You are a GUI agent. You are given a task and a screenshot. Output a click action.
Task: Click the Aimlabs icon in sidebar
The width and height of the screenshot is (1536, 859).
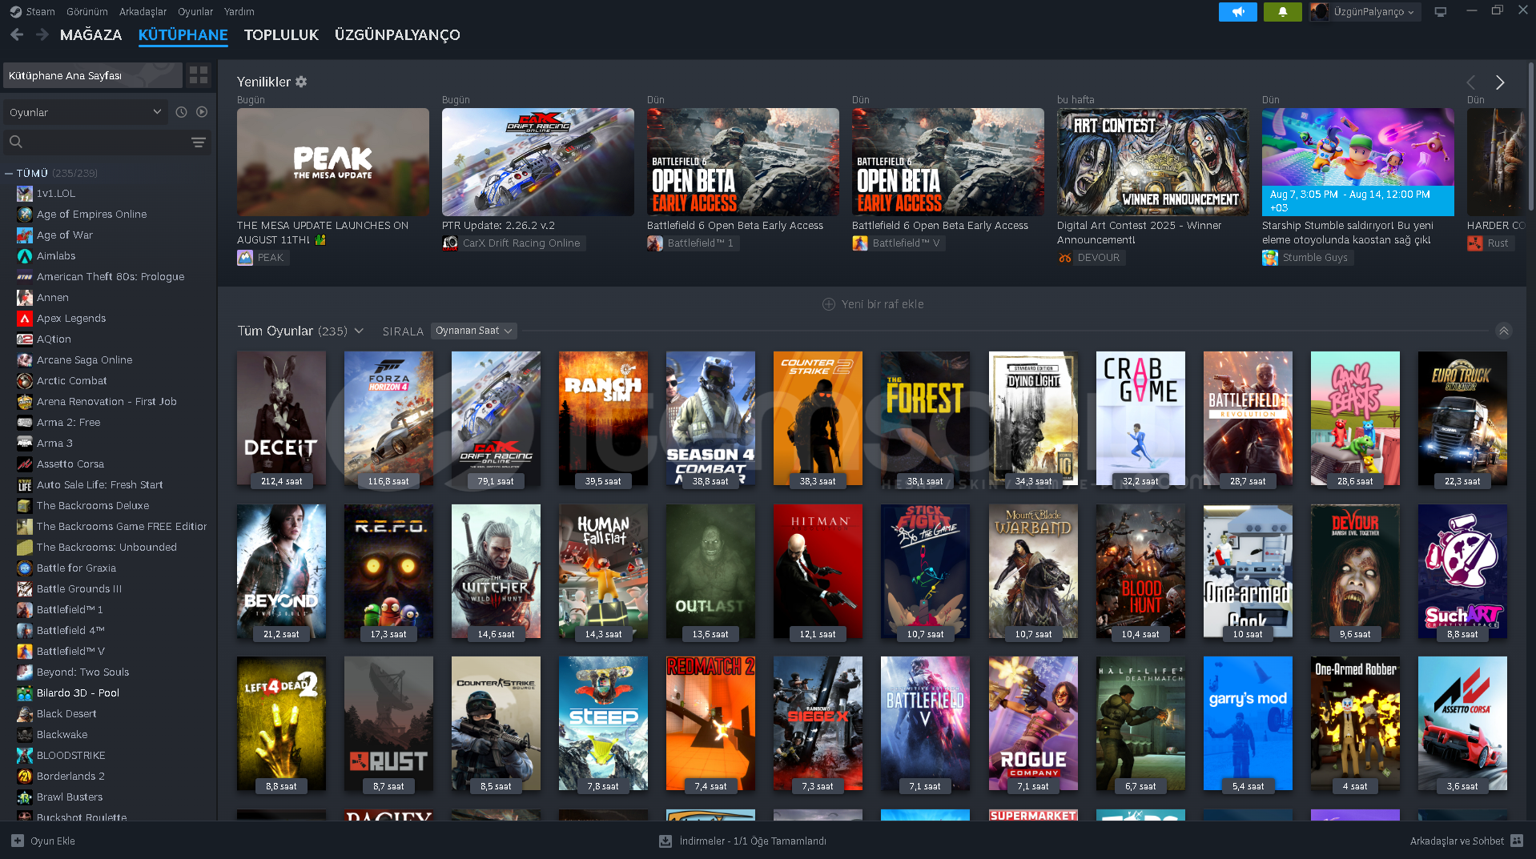(25, 256)
